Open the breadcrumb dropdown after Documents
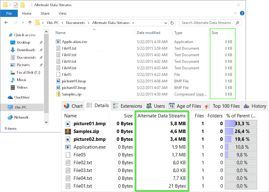Image resolution: width=269 pixels, height=192 pixels. pyautogui.click(x=88, y=22)
